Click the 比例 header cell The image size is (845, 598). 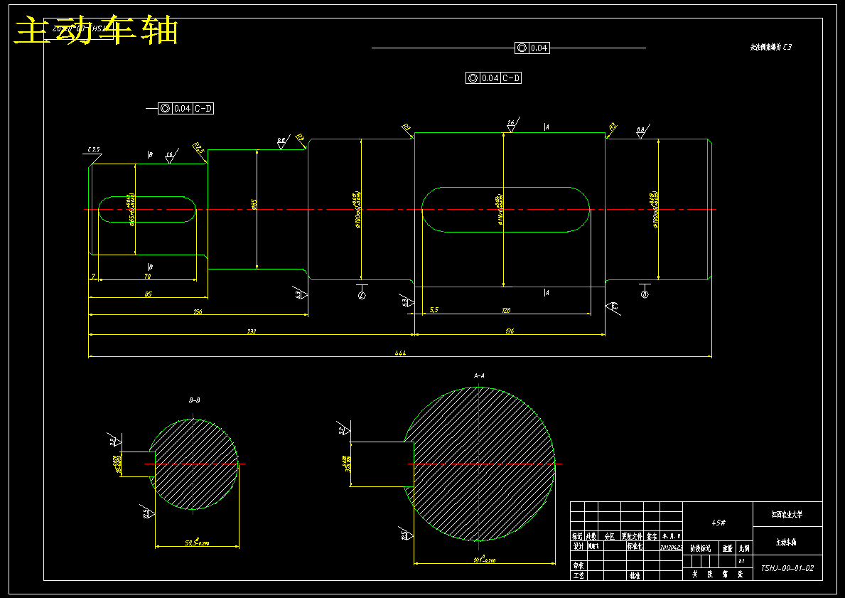coord(744,548)
